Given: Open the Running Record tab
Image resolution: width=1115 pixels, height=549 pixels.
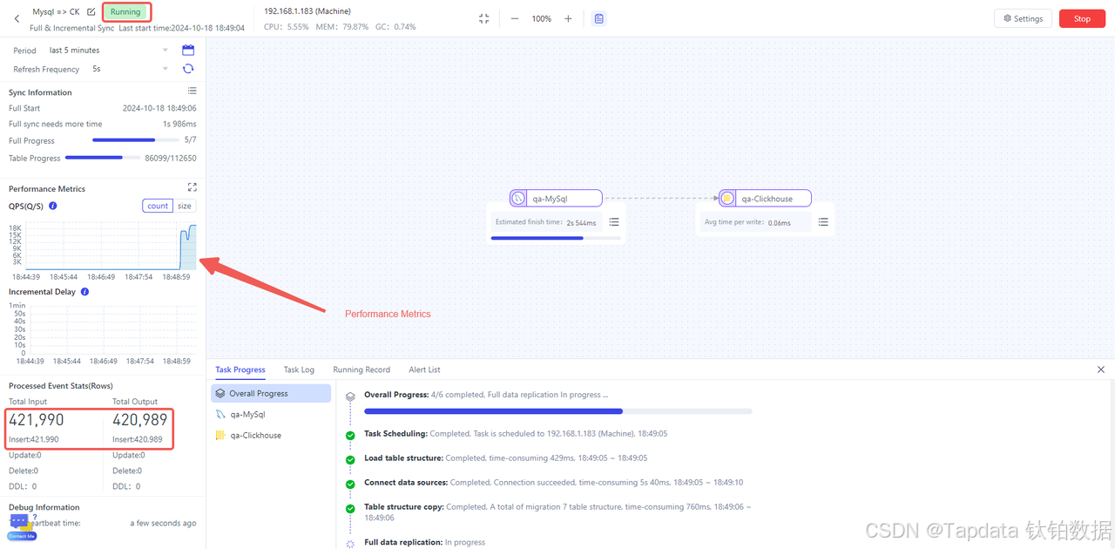Looking at the screenshot, I should (x=362, y=369).
